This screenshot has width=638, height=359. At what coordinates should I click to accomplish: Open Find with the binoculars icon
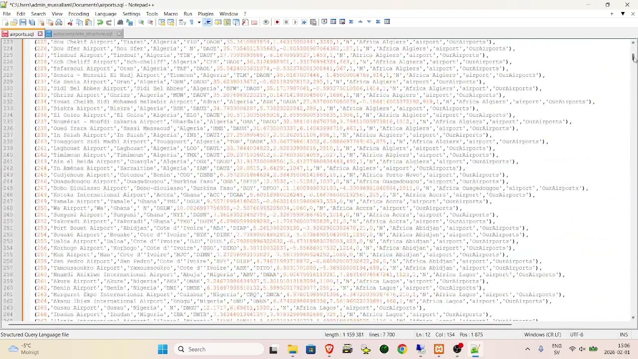(x=120, y=22)
